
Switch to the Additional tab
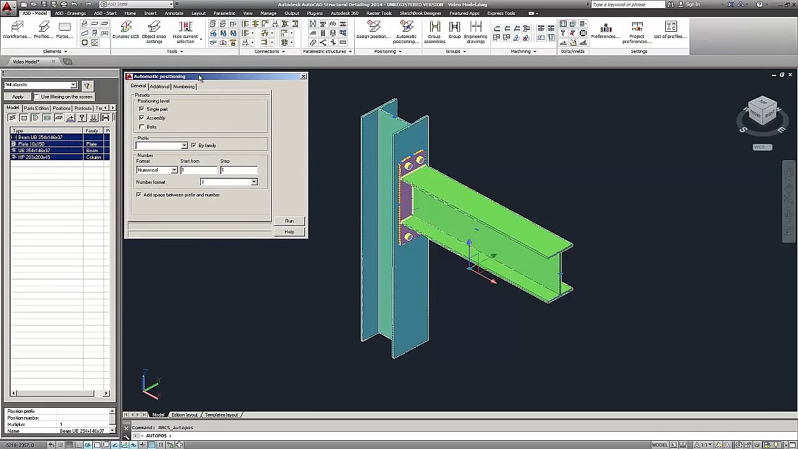click(159, 86)
